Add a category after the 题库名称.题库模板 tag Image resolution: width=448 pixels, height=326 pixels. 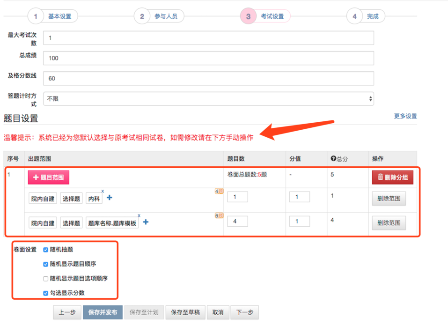tap(146, 222)
